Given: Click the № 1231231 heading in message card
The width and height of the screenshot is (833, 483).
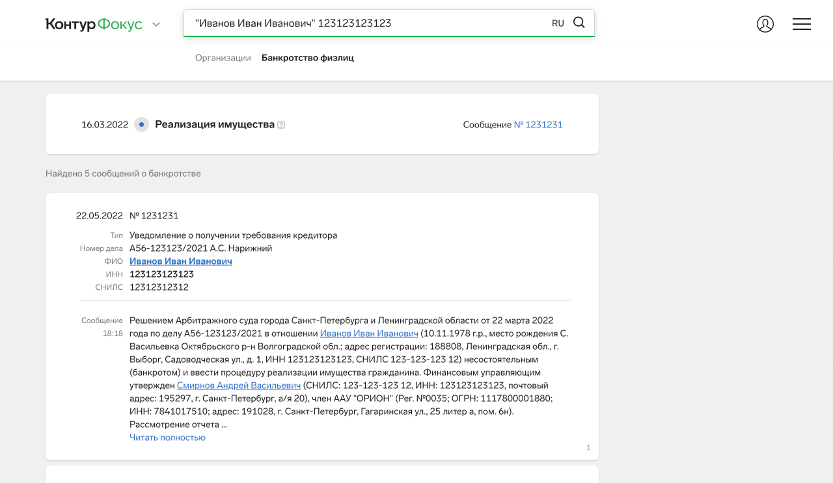Looking at the screenshot, I should pos(154,216).
